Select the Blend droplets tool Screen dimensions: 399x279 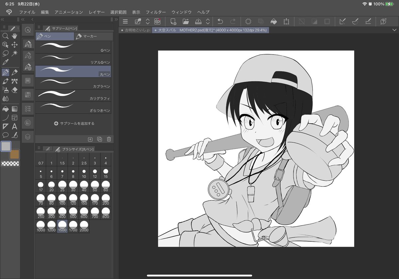pos(5,98)
